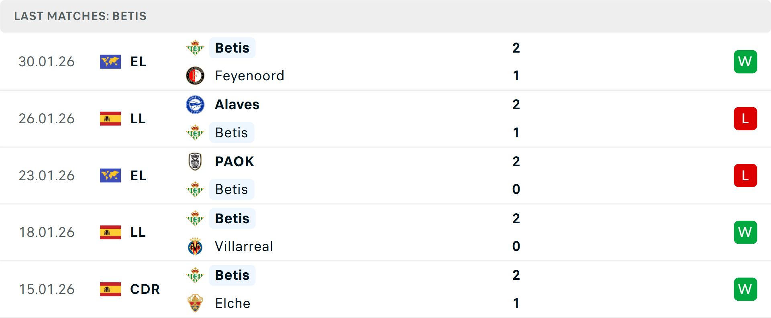The height and width of the screenshot is (318, 771).
Task: Click the Alaves club crest
Action: point(195,105)
